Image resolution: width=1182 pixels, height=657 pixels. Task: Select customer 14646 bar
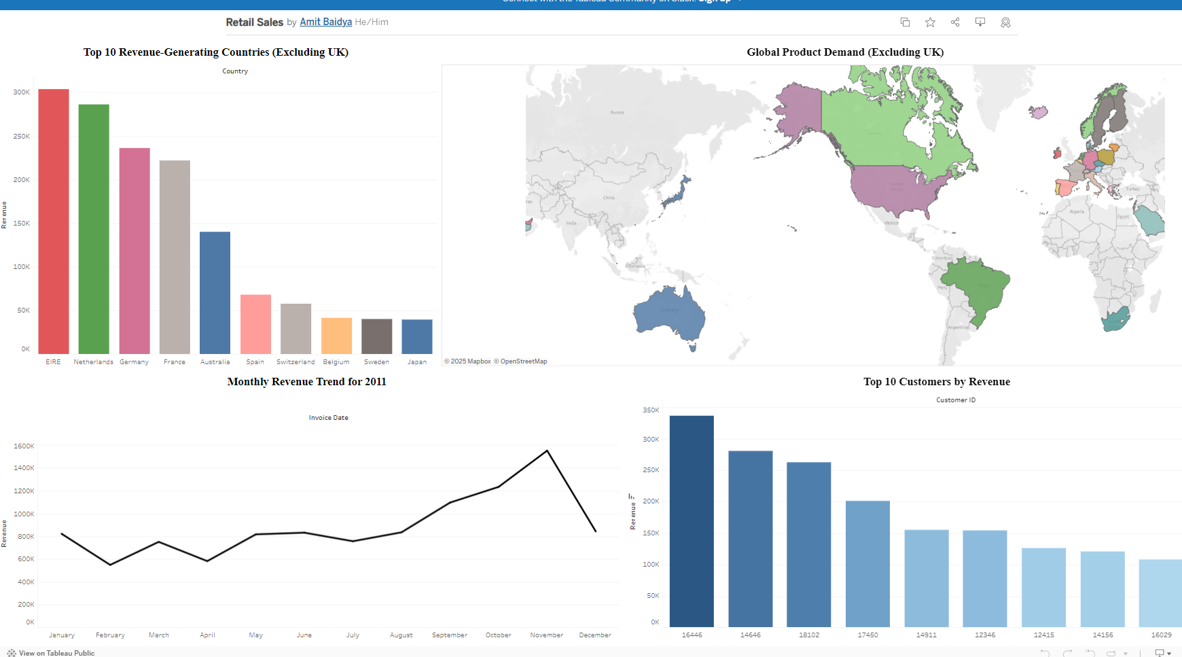point(751,539)
